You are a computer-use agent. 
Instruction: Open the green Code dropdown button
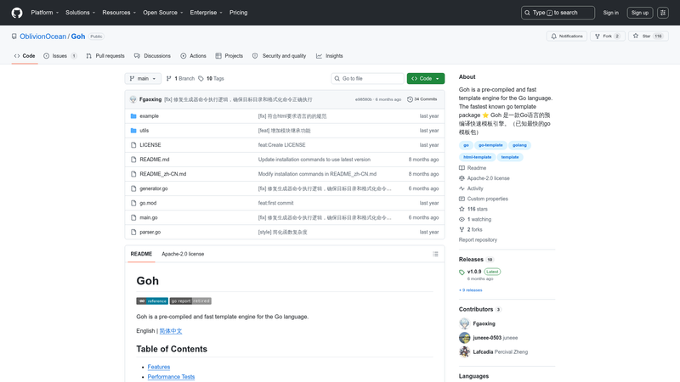coord(426,78)
